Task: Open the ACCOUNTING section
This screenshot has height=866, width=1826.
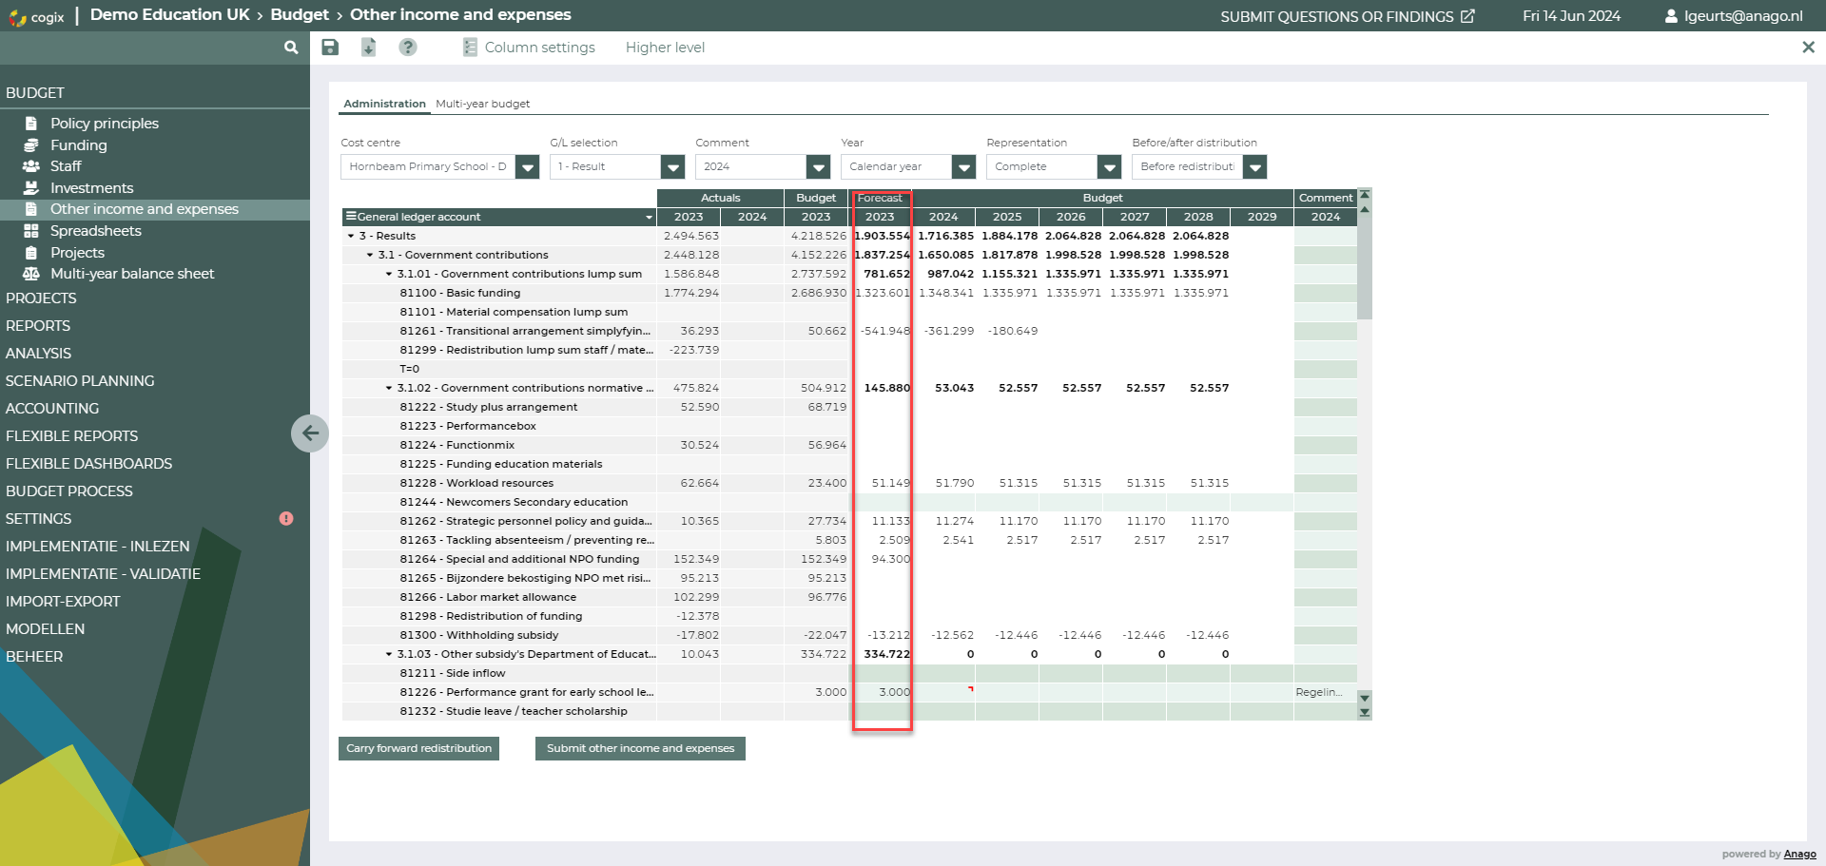Action: 52,409
